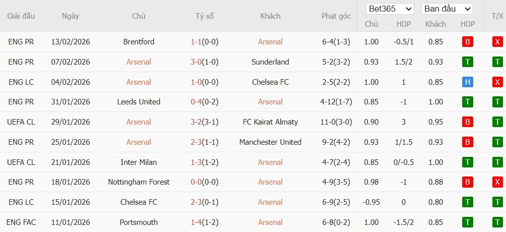
Task: Click red B badge in Manchester United row
Action: pyautogui.click(x=467, y=142)
